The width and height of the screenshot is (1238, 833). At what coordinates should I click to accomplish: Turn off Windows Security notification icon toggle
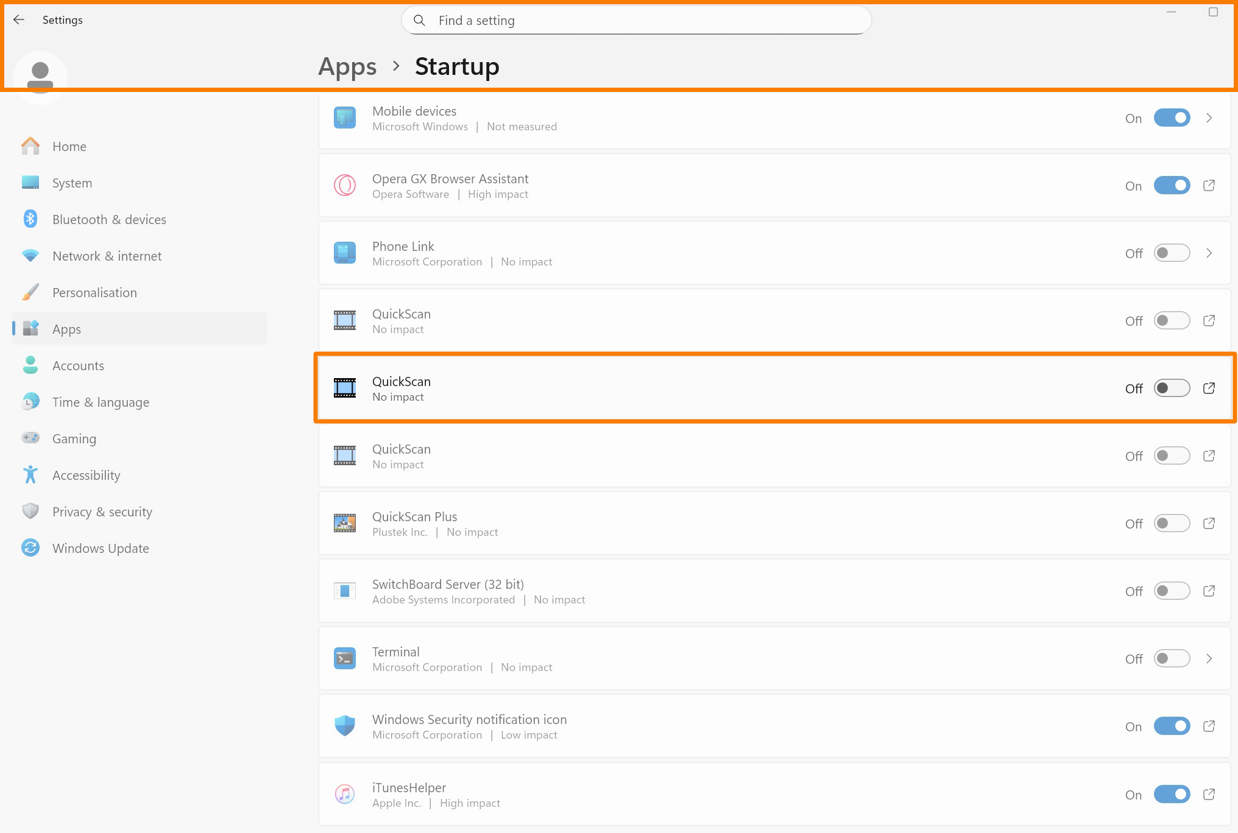tap(1172, 726)
